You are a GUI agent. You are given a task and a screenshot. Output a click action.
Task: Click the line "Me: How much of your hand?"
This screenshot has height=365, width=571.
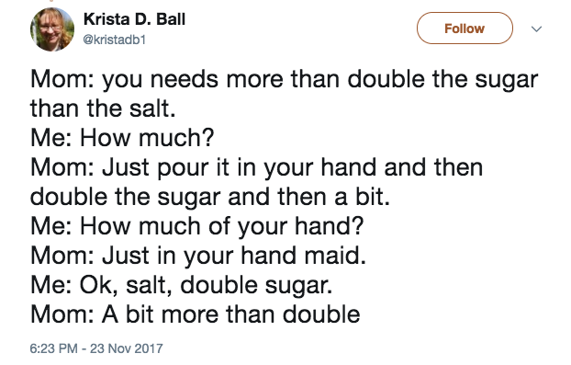coord(197,226)
